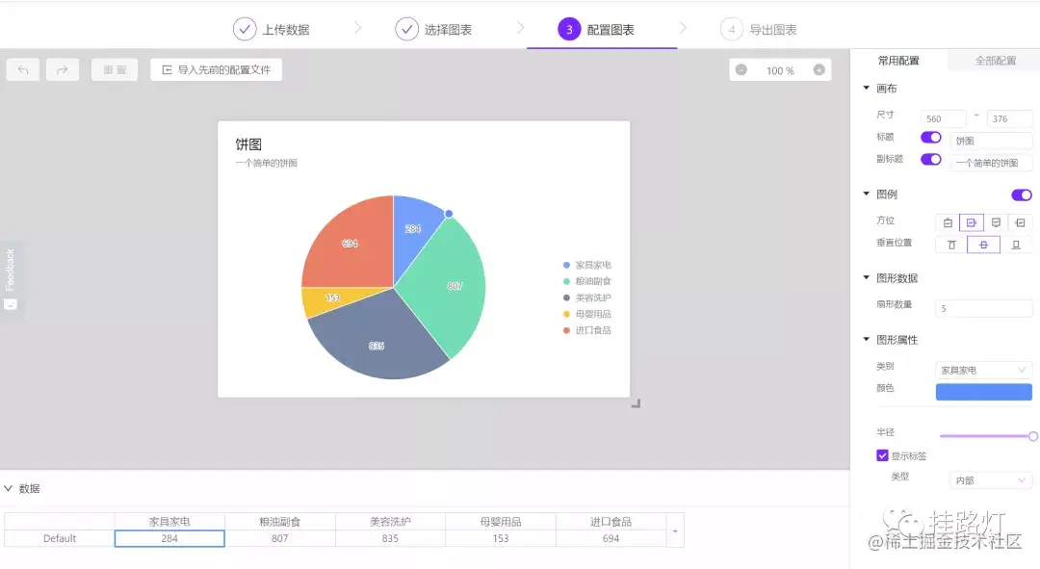Switch to the 常用配置 tab
The width and height of the screenshot is (1040, 569).
[x=898, y=61]
